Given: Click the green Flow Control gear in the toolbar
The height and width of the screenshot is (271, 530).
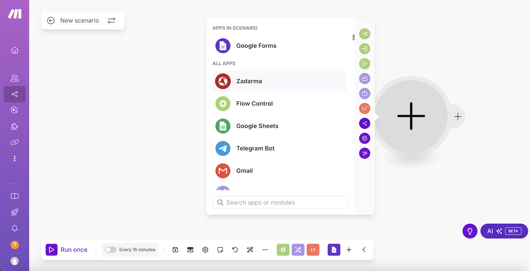Looking at the screenshot, I should [283, 250].
